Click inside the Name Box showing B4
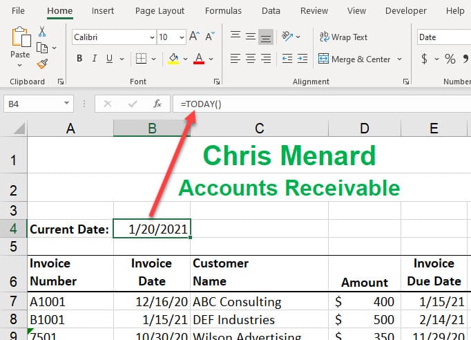The width and height of the screenshot is (471, 340). pyautogui.click(x=33, y=104)
